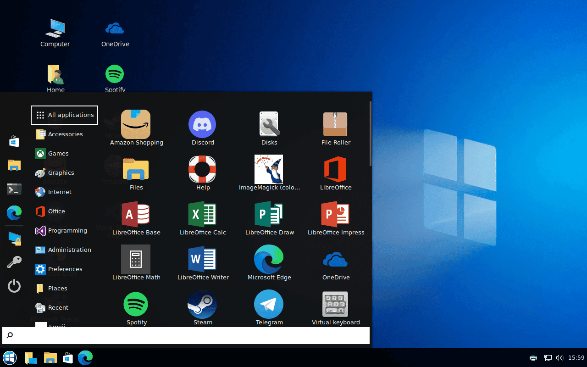Launch LibreOffice Math
The height and width of the screenshot is (367, 587).
click(x=136, y=263)
